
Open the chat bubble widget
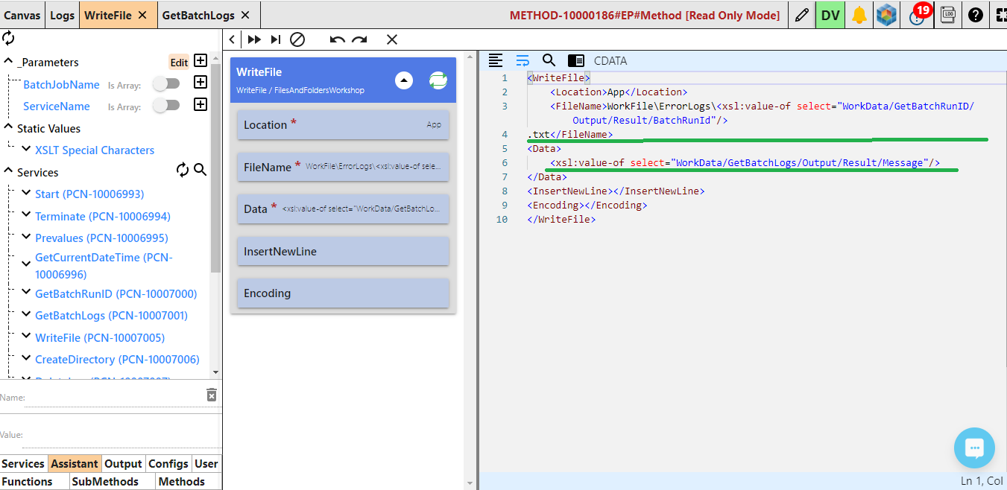point(974,448)
